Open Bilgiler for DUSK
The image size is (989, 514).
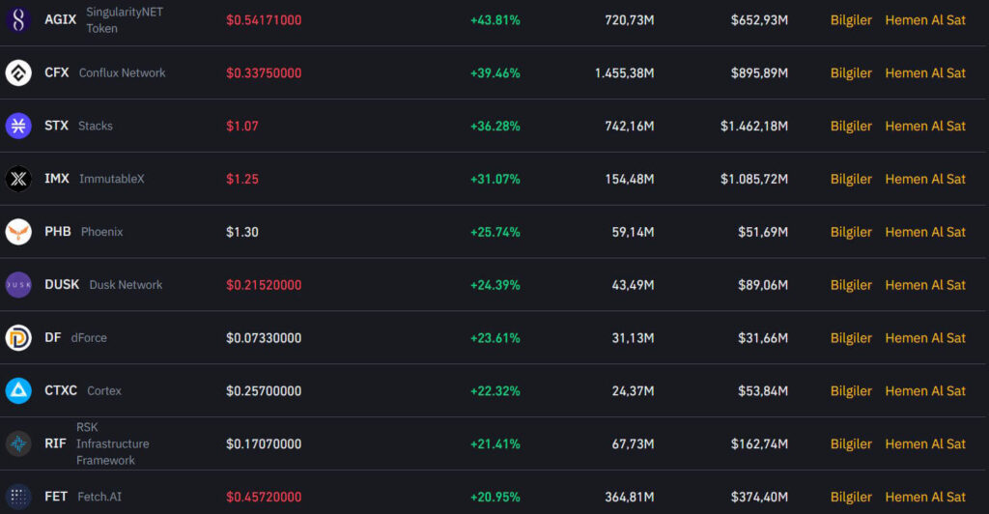click(x=851, y=285)
